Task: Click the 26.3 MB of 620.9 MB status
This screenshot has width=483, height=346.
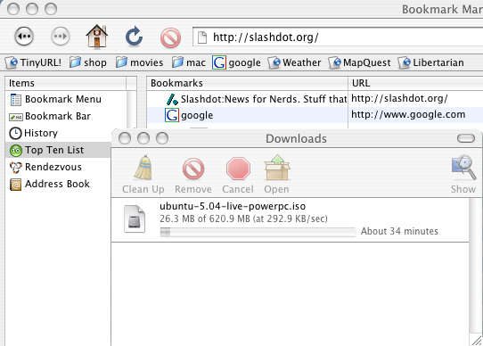Action: (x=243, y=218)
